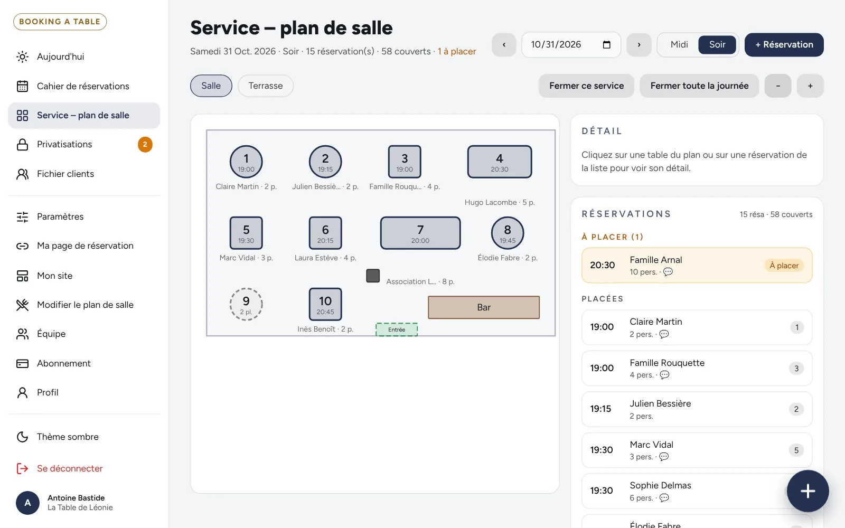Viewport: 845px width, 528px height.
Task: Go to next day with right chevron
Action: 639,44
